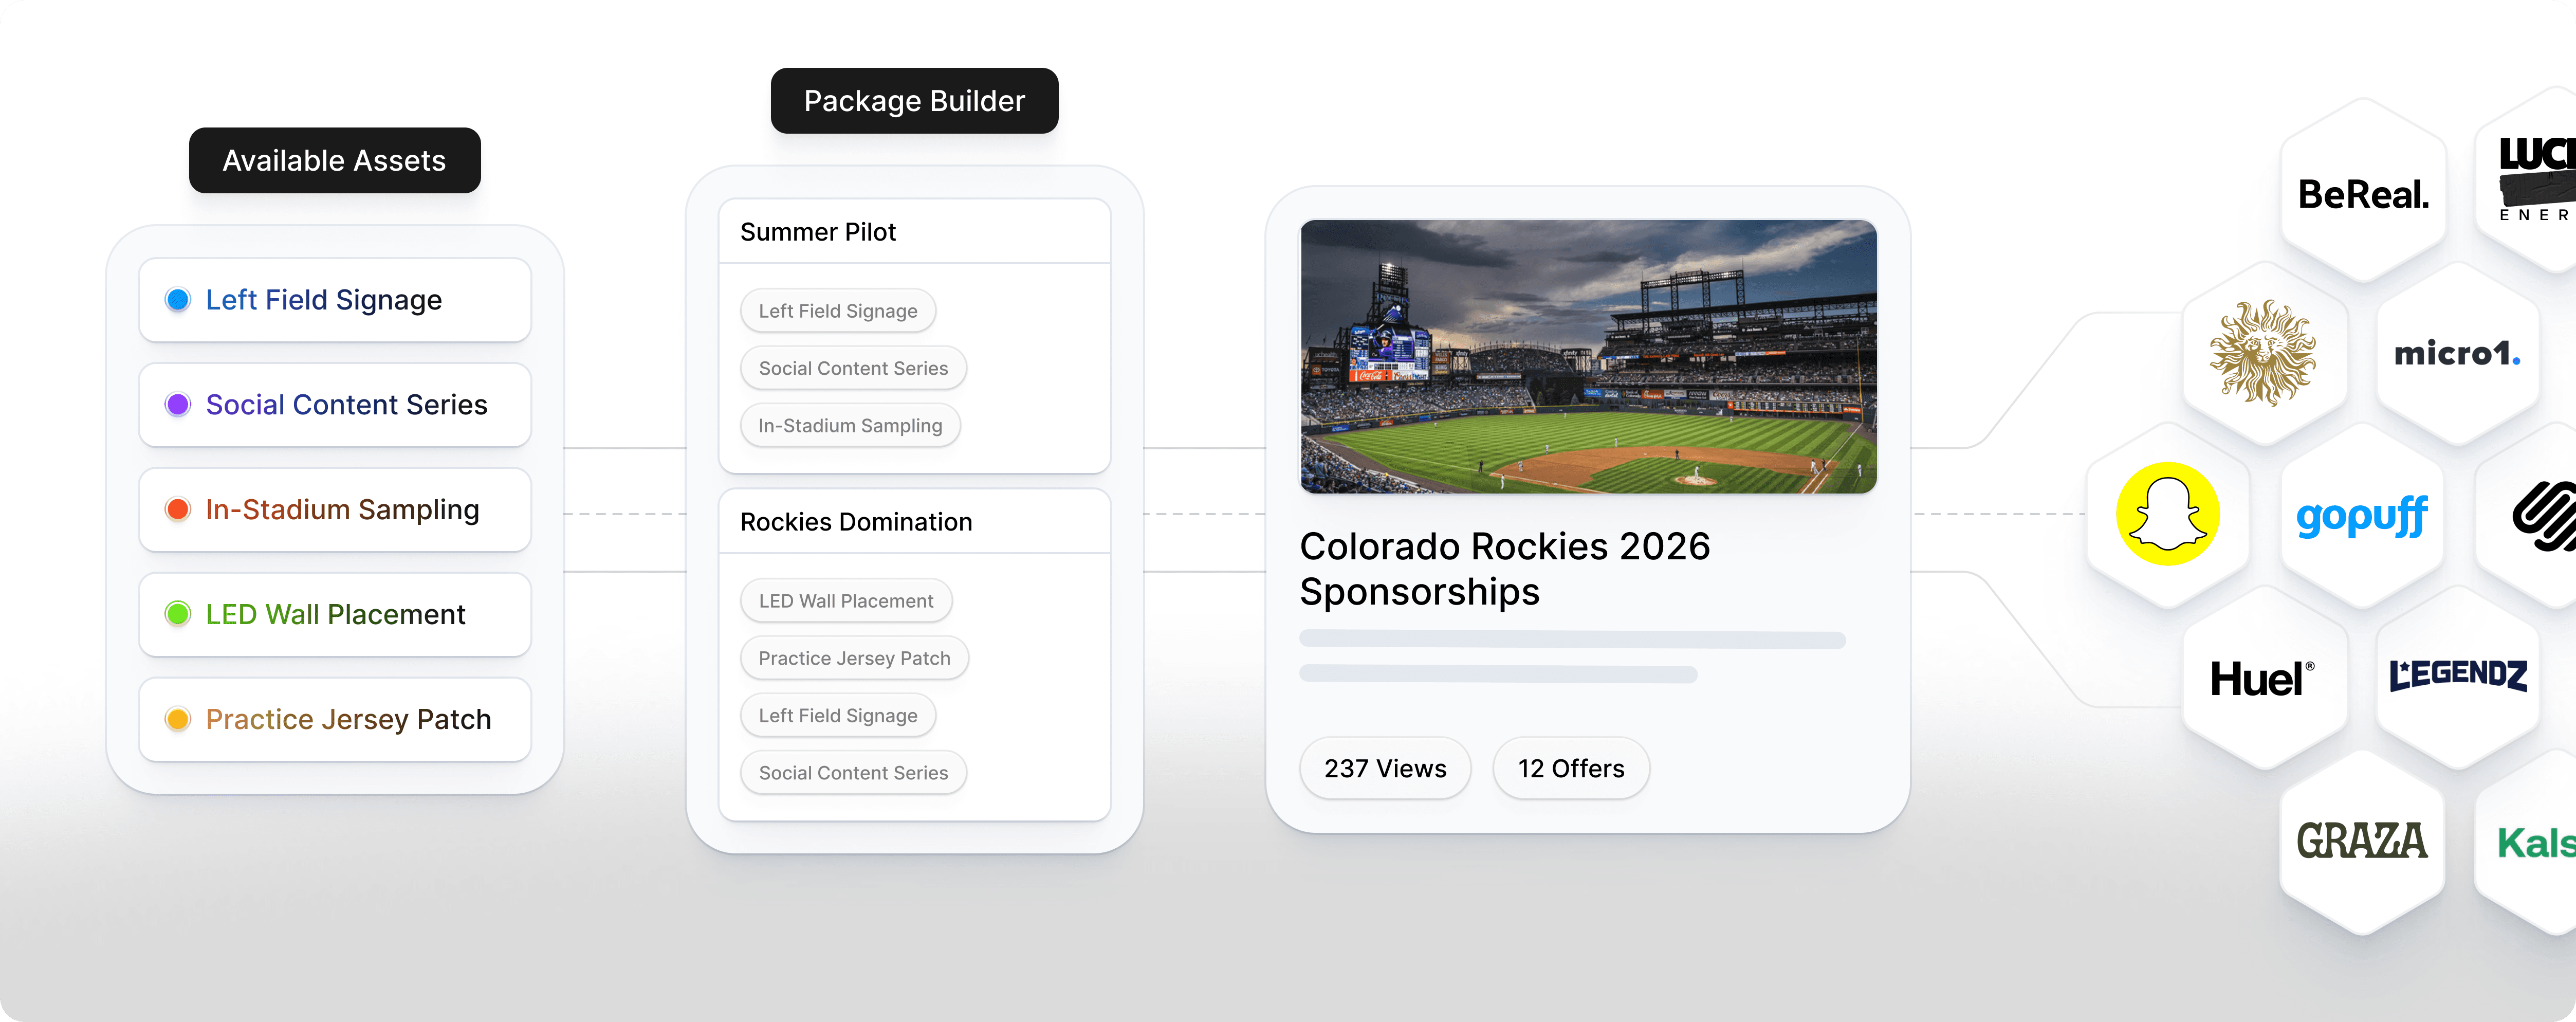This screenshot has width=2576, height=1022.
Task: Pick the LED Wall Placement asset
Action: tap(335, 615)
